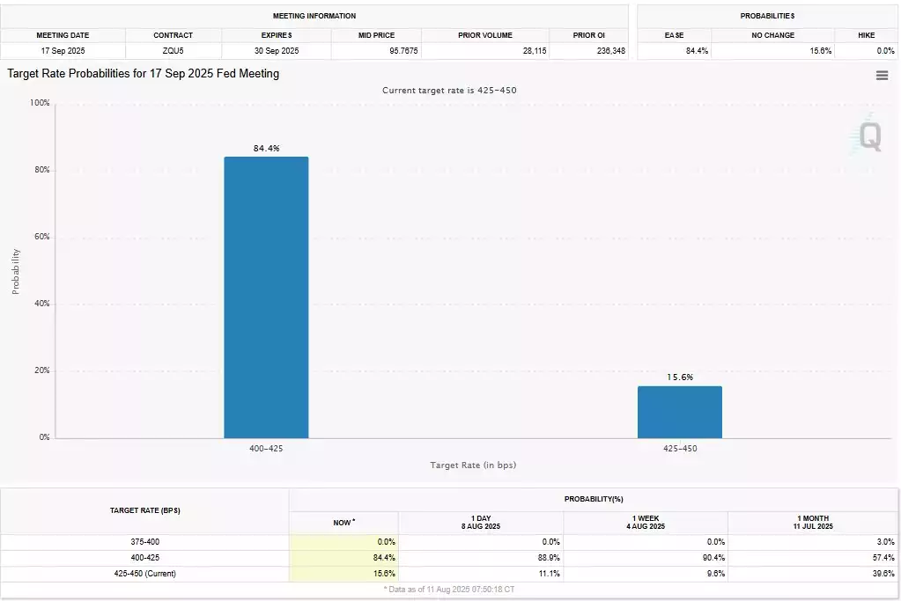
Task: Click the data-as-of timestamp footnote
Action: pos(451,589)
